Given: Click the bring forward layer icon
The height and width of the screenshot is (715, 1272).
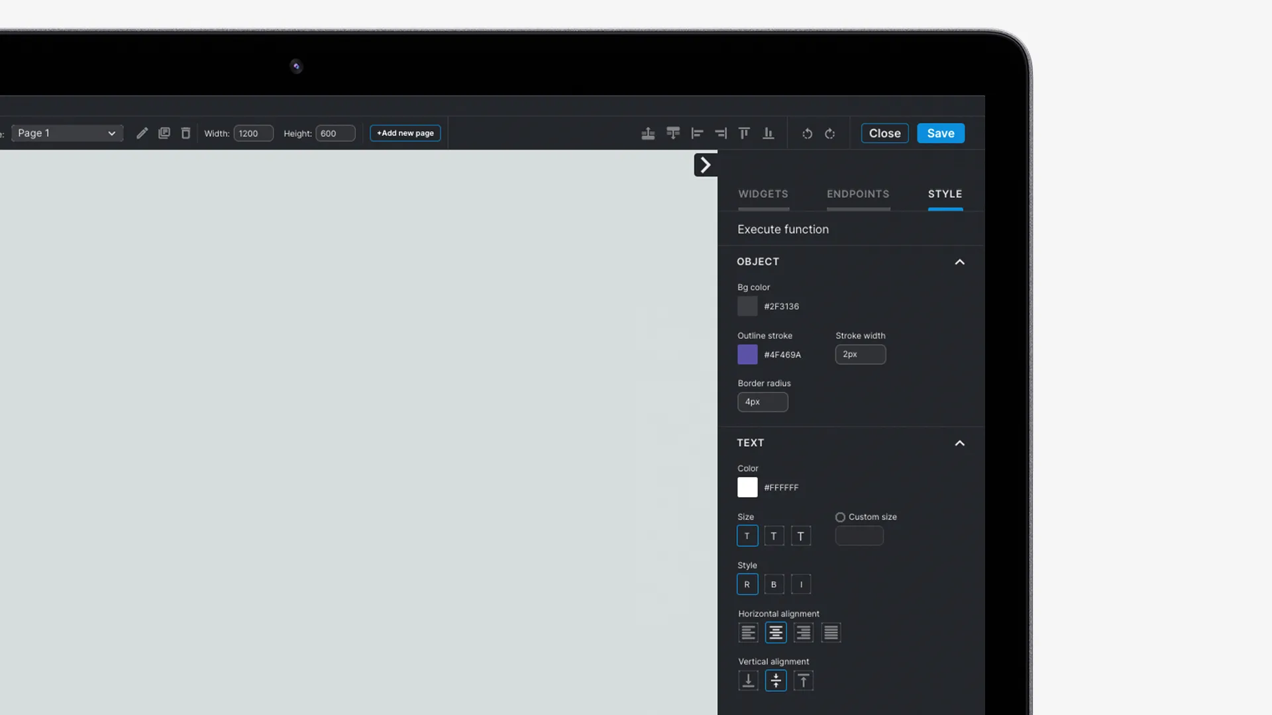Looking at the screenshot, I should [x=648, y=134].
